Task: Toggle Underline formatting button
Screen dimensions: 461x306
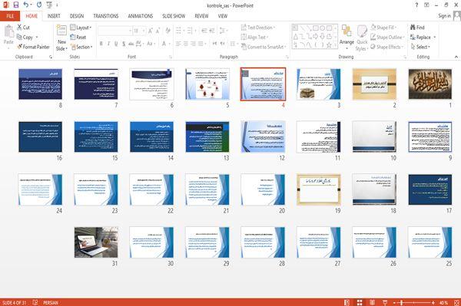Action: pos(116,44)
